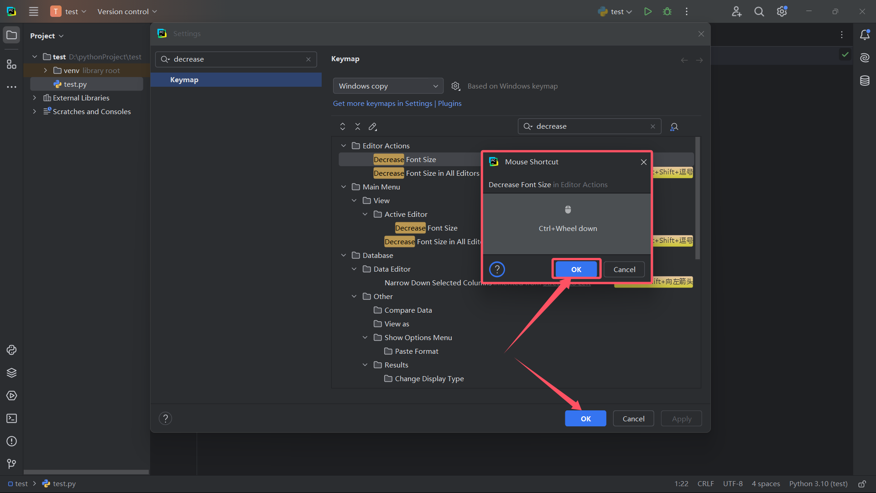The width and height of the screenshot is (876, 493).
Task: Click the Collapse All icon in keymap toolbar
Action: click(x=358, y=126)
